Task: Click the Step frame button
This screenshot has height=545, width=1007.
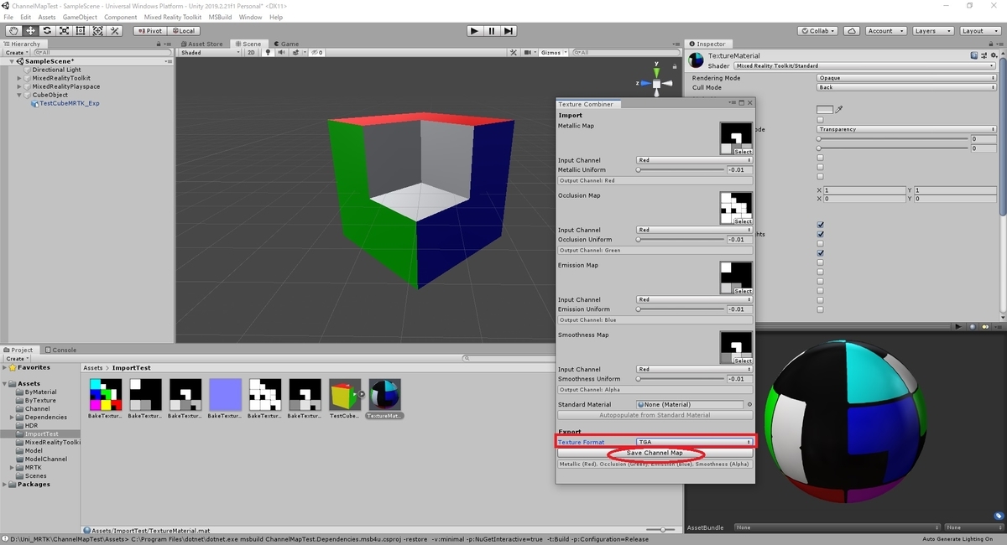Action: (509, 31)
